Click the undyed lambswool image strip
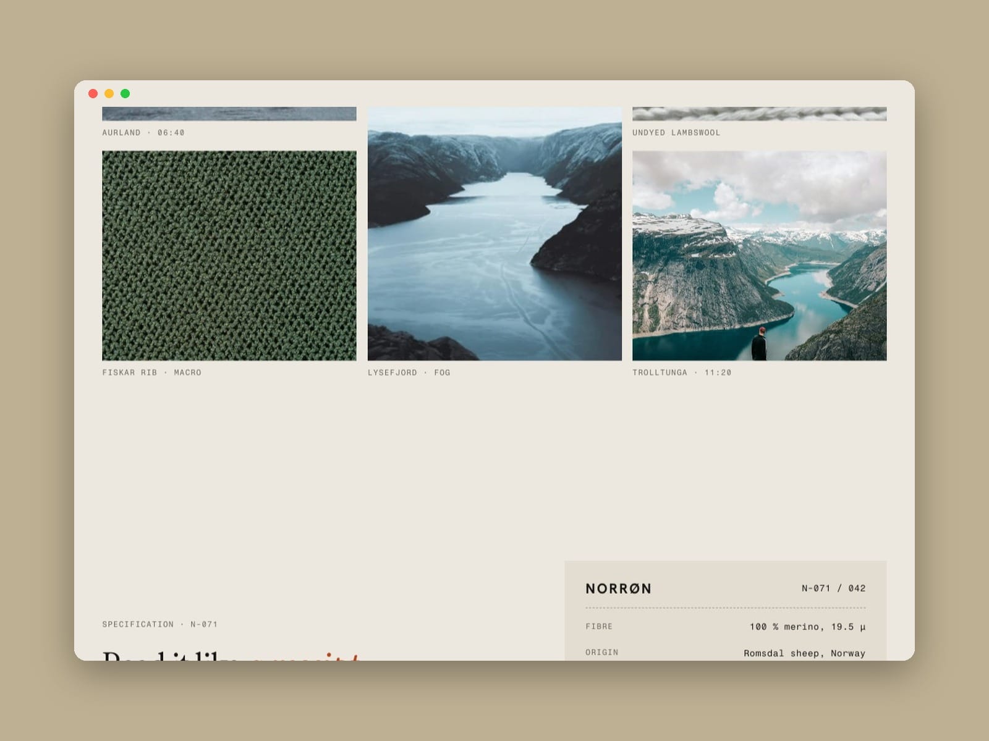 tap(759, 114)
